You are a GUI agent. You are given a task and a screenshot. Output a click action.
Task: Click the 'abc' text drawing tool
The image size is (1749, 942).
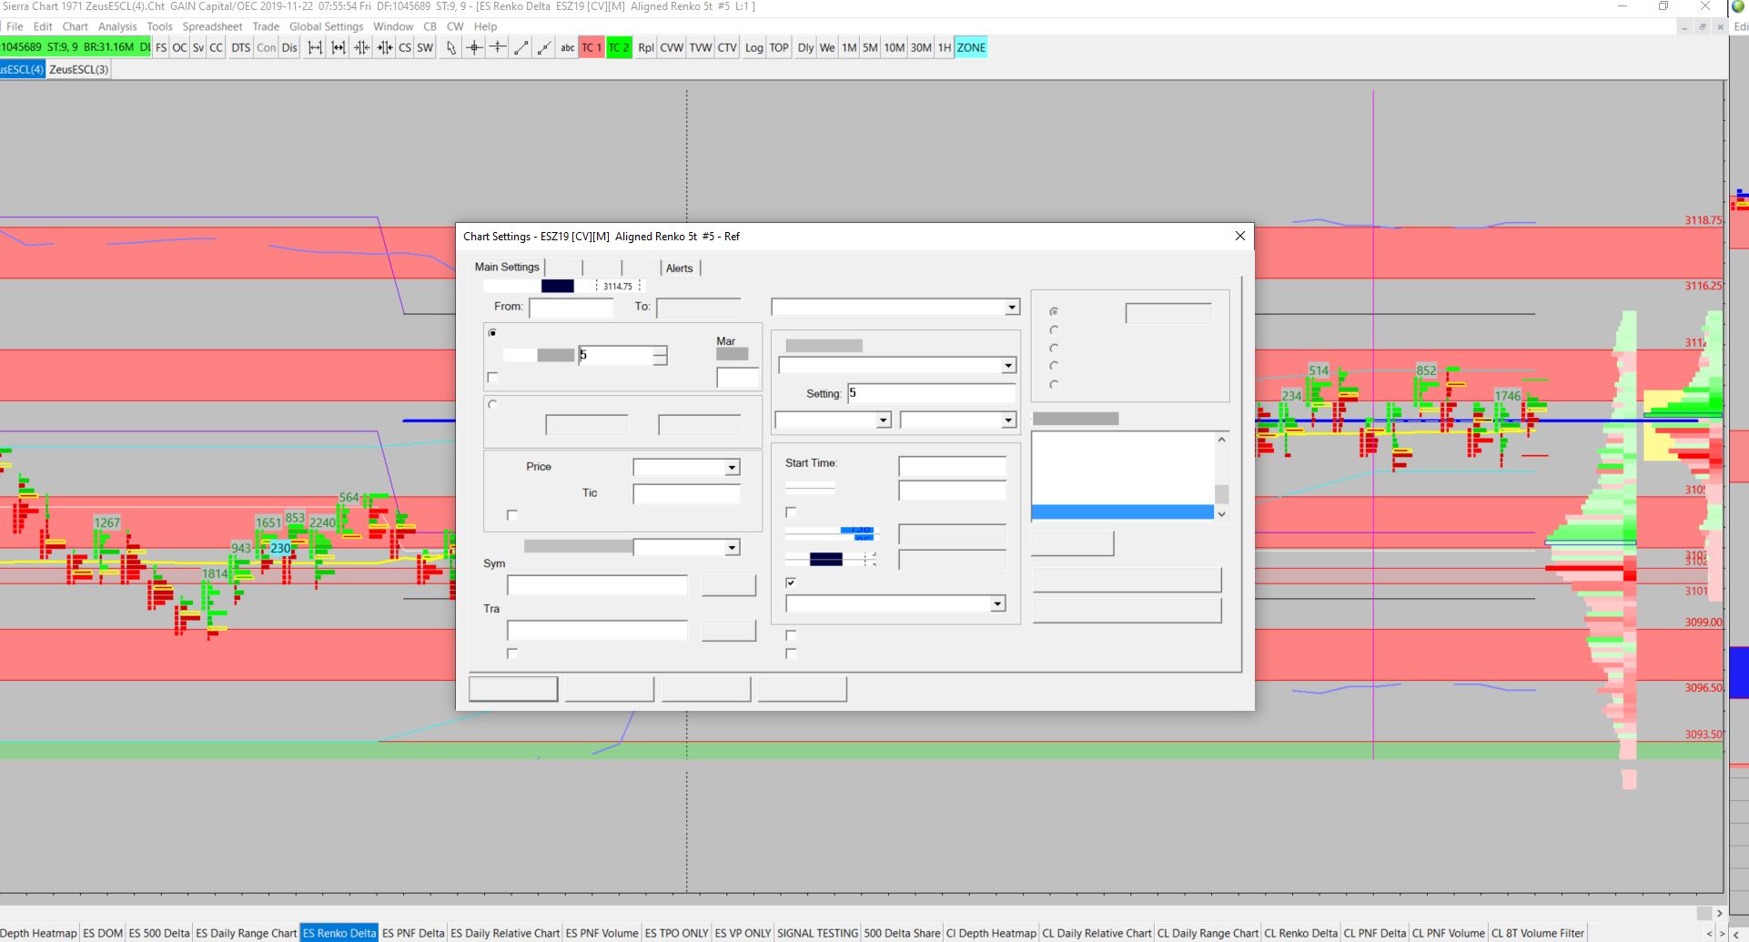coord(567,48)
